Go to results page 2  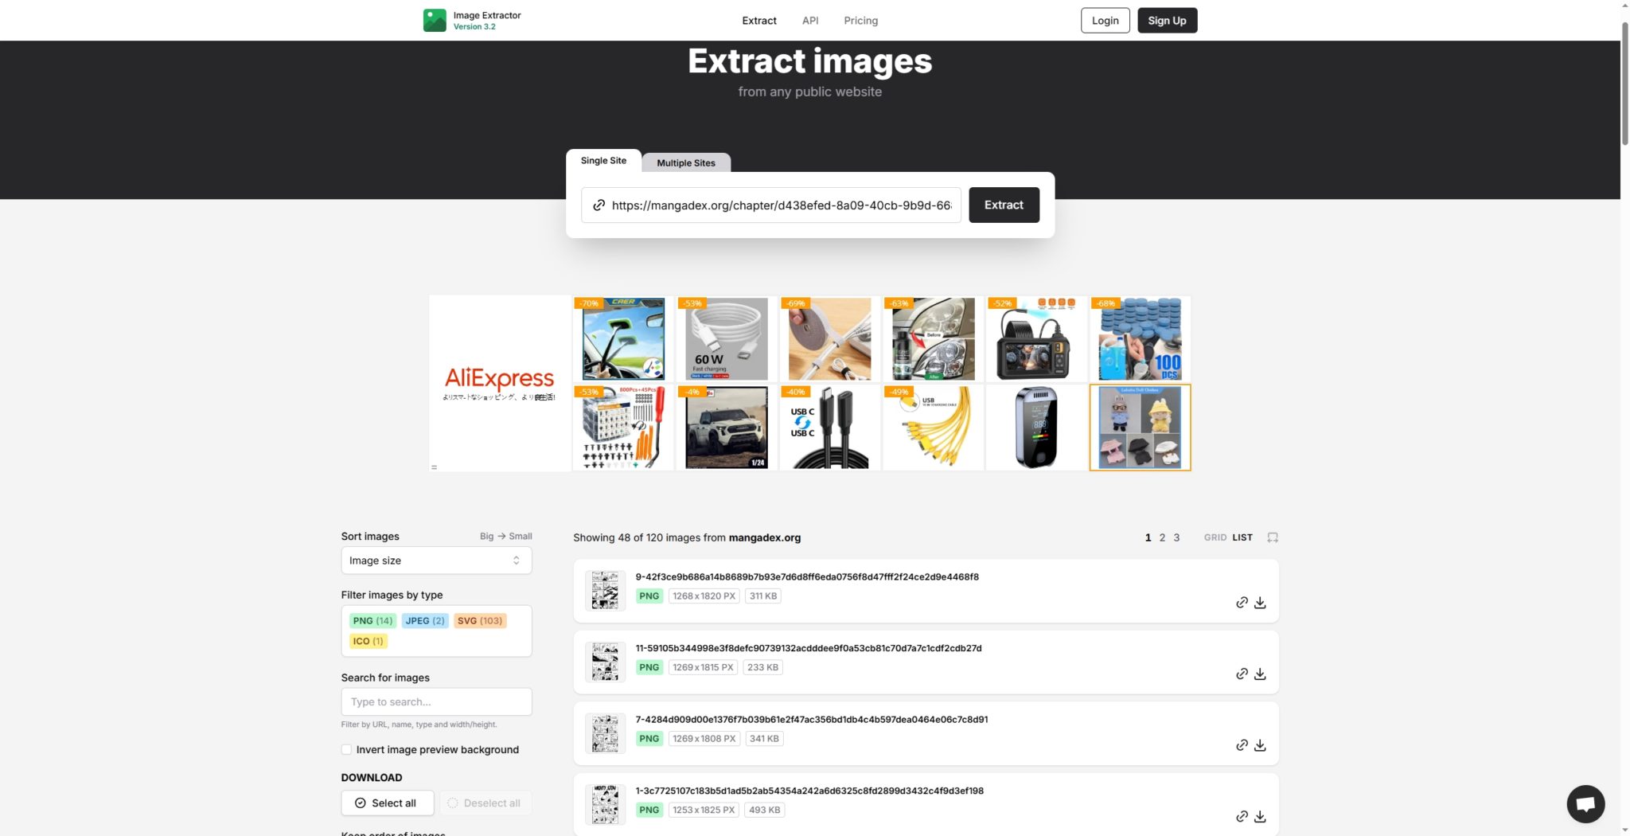(1162, 537)
